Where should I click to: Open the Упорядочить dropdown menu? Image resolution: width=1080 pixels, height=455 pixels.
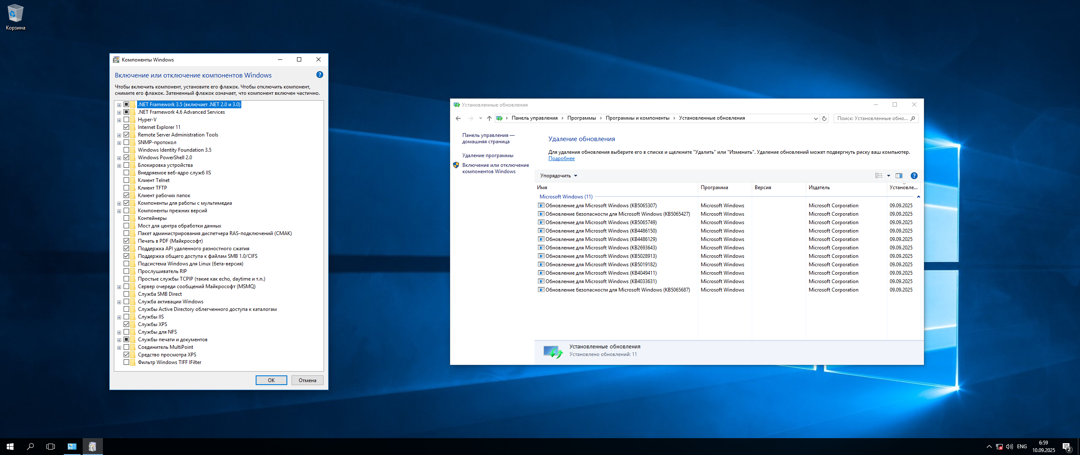559,176
